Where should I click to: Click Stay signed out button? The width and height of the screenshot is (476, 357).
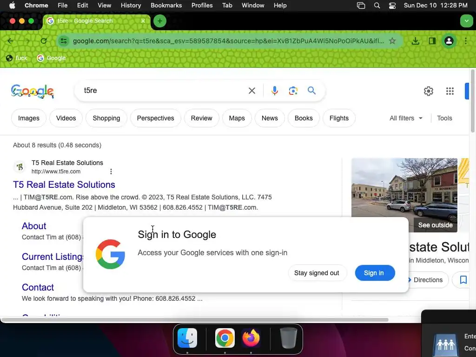point(316,273)
